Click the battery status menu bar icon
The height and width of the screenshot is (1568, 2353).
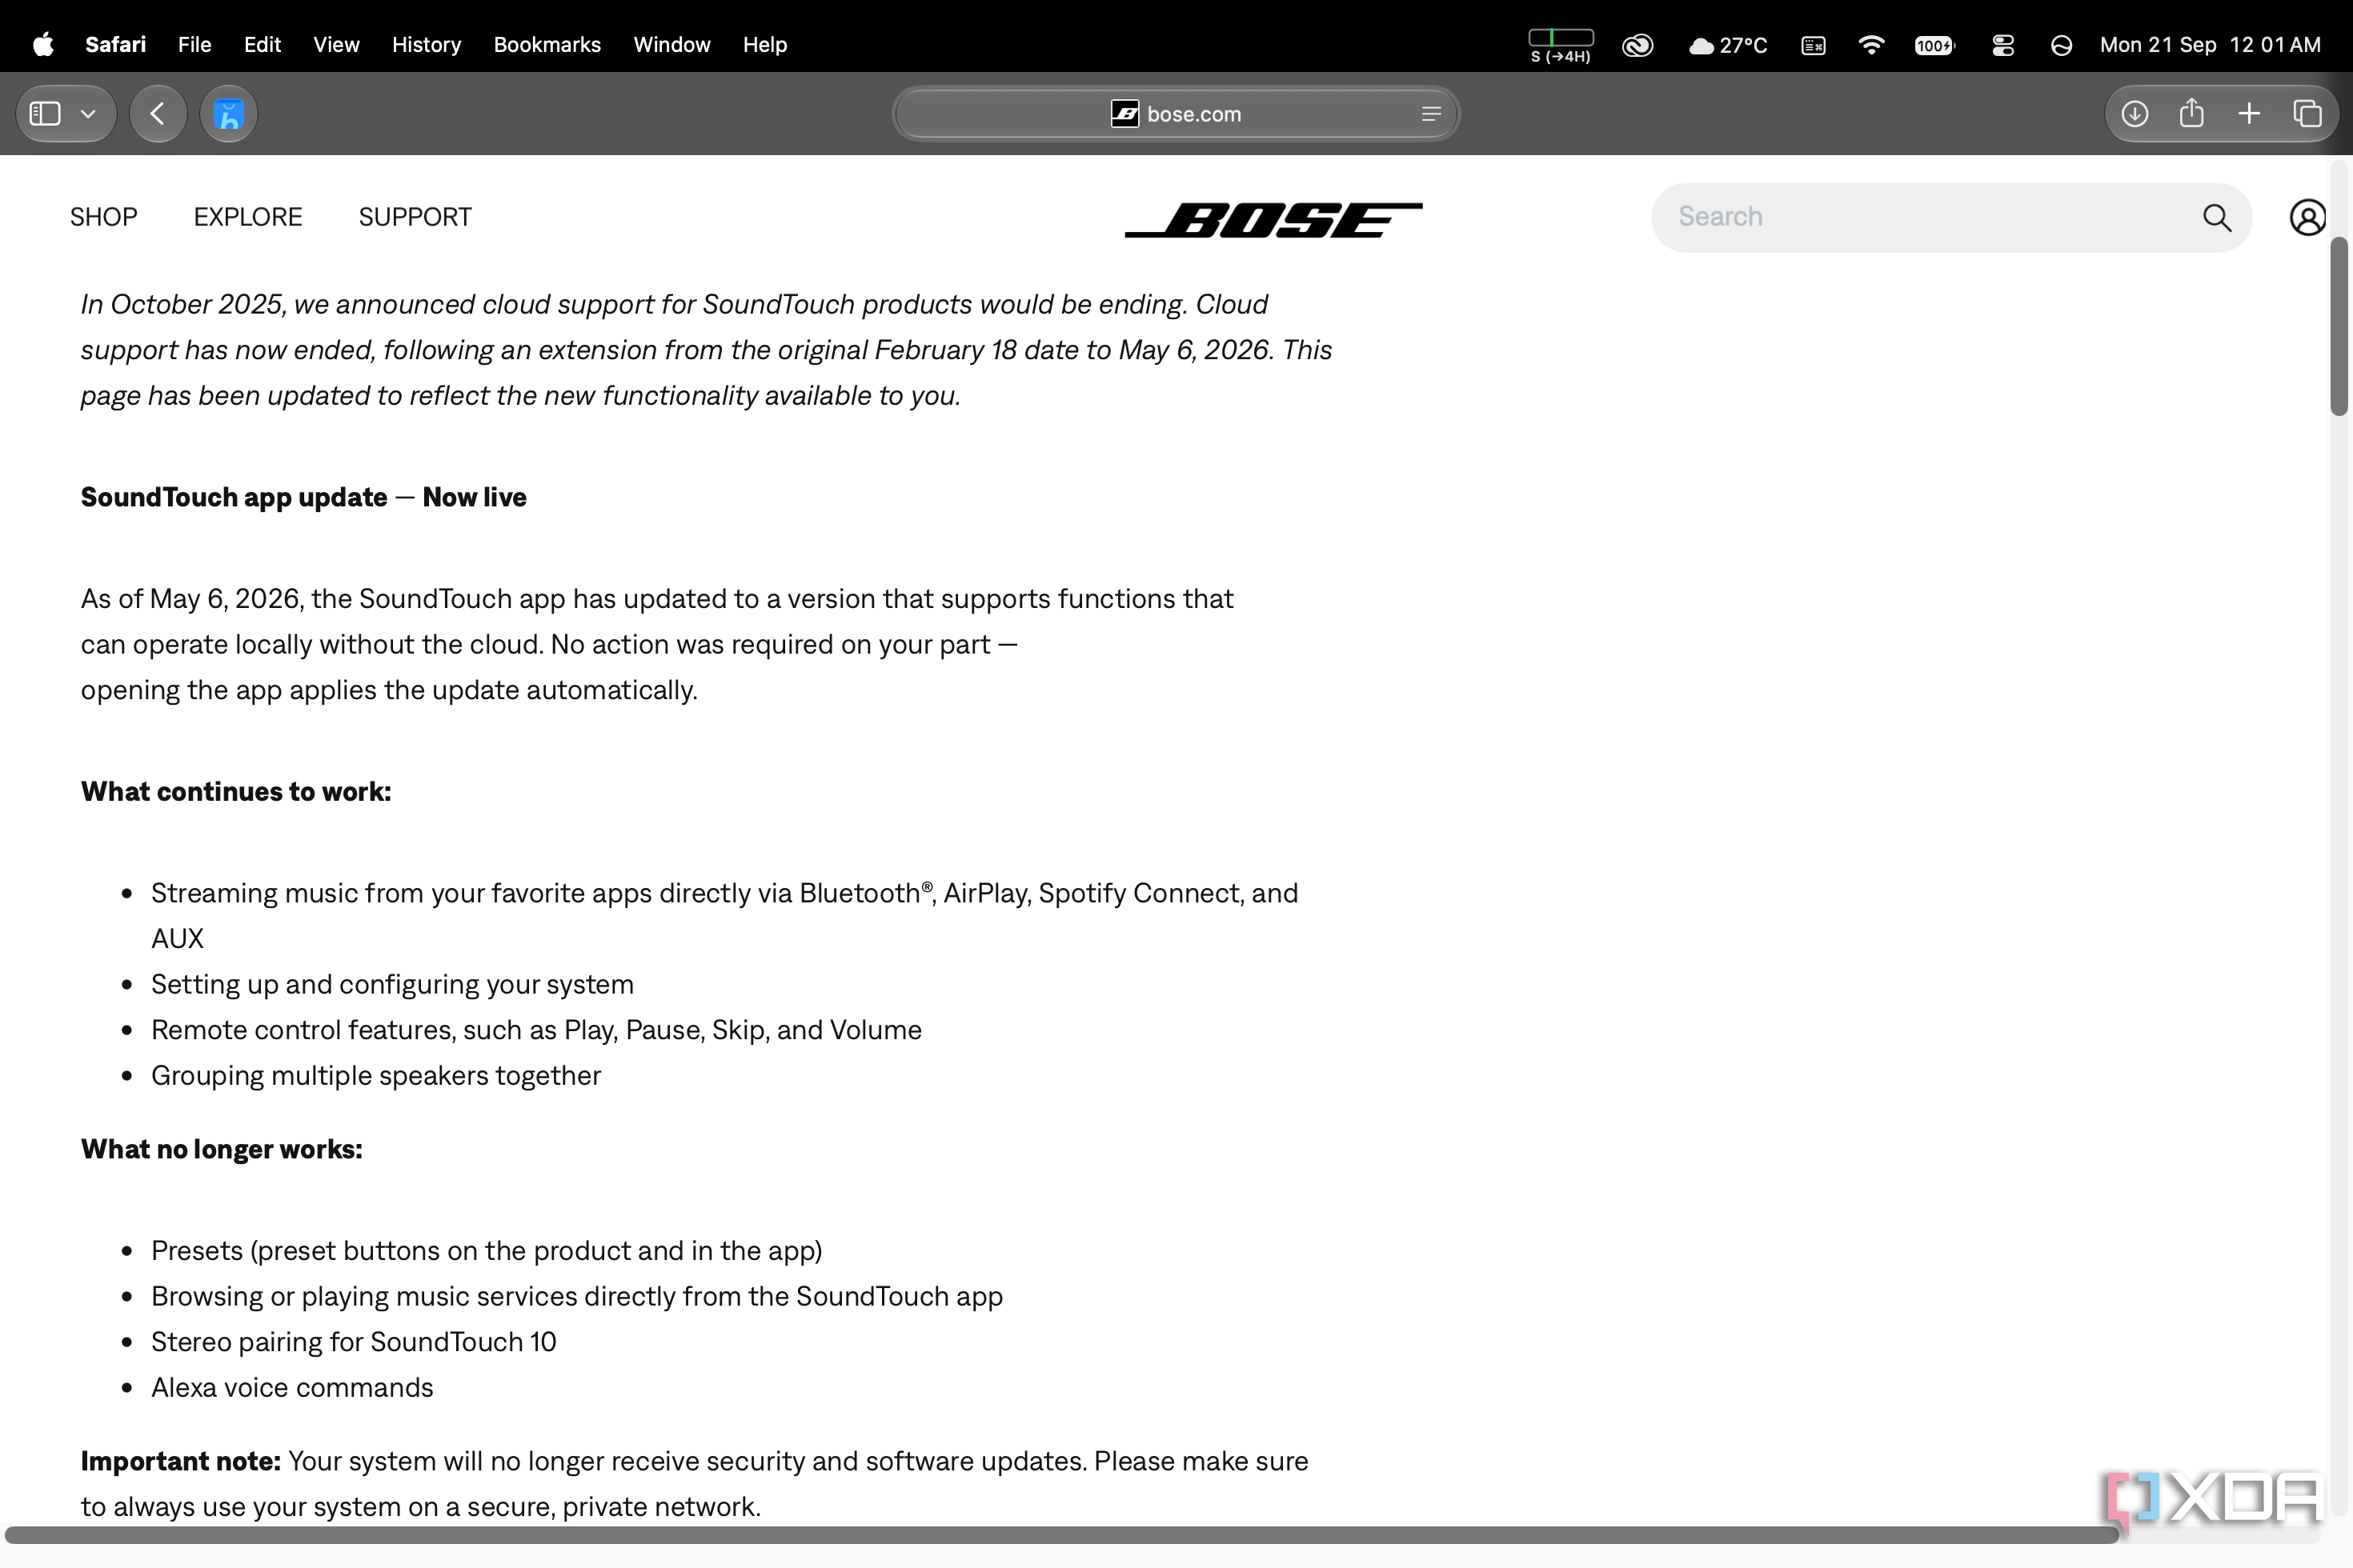pyautogui.click(x=1934, y=45)
